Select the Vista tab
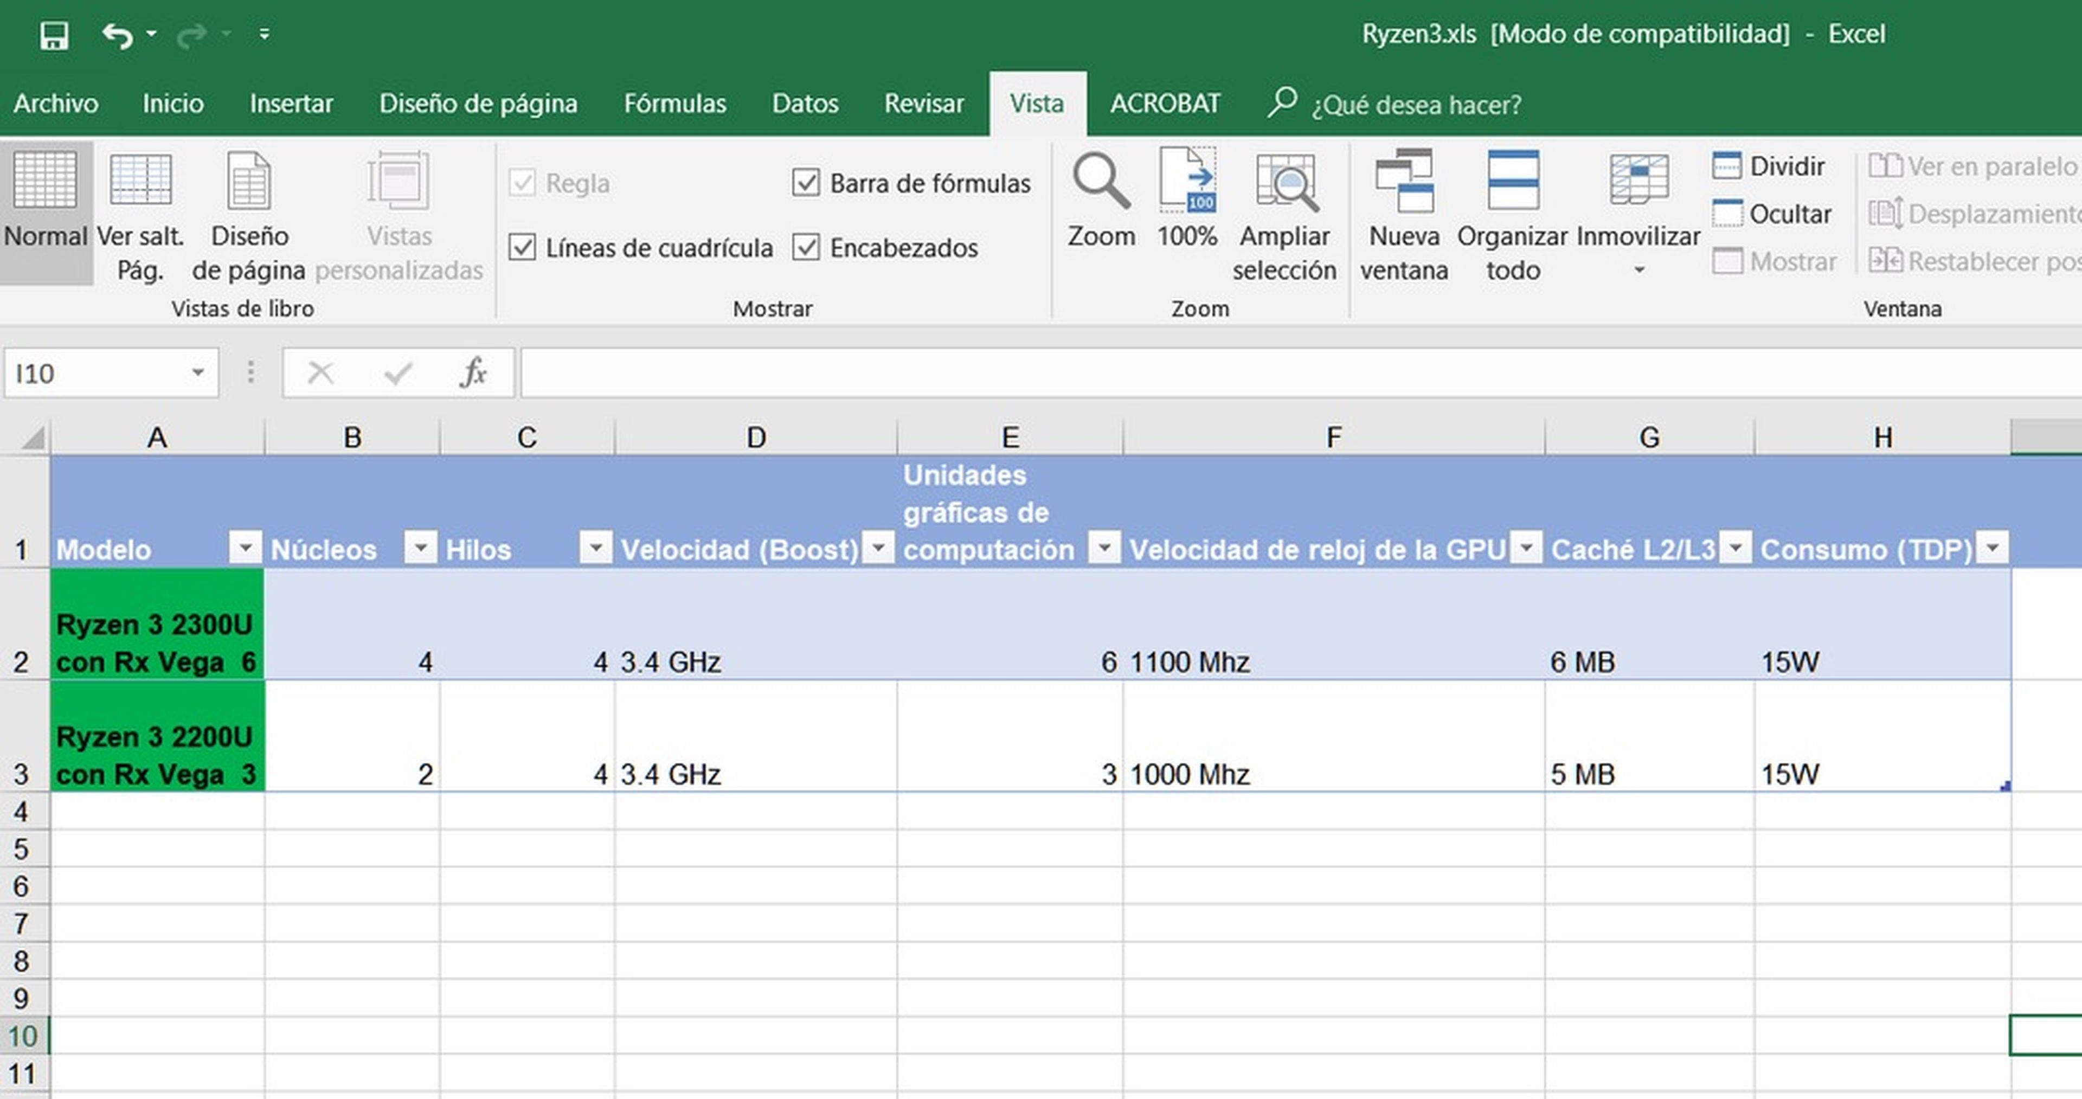 tap(1037, 104)
